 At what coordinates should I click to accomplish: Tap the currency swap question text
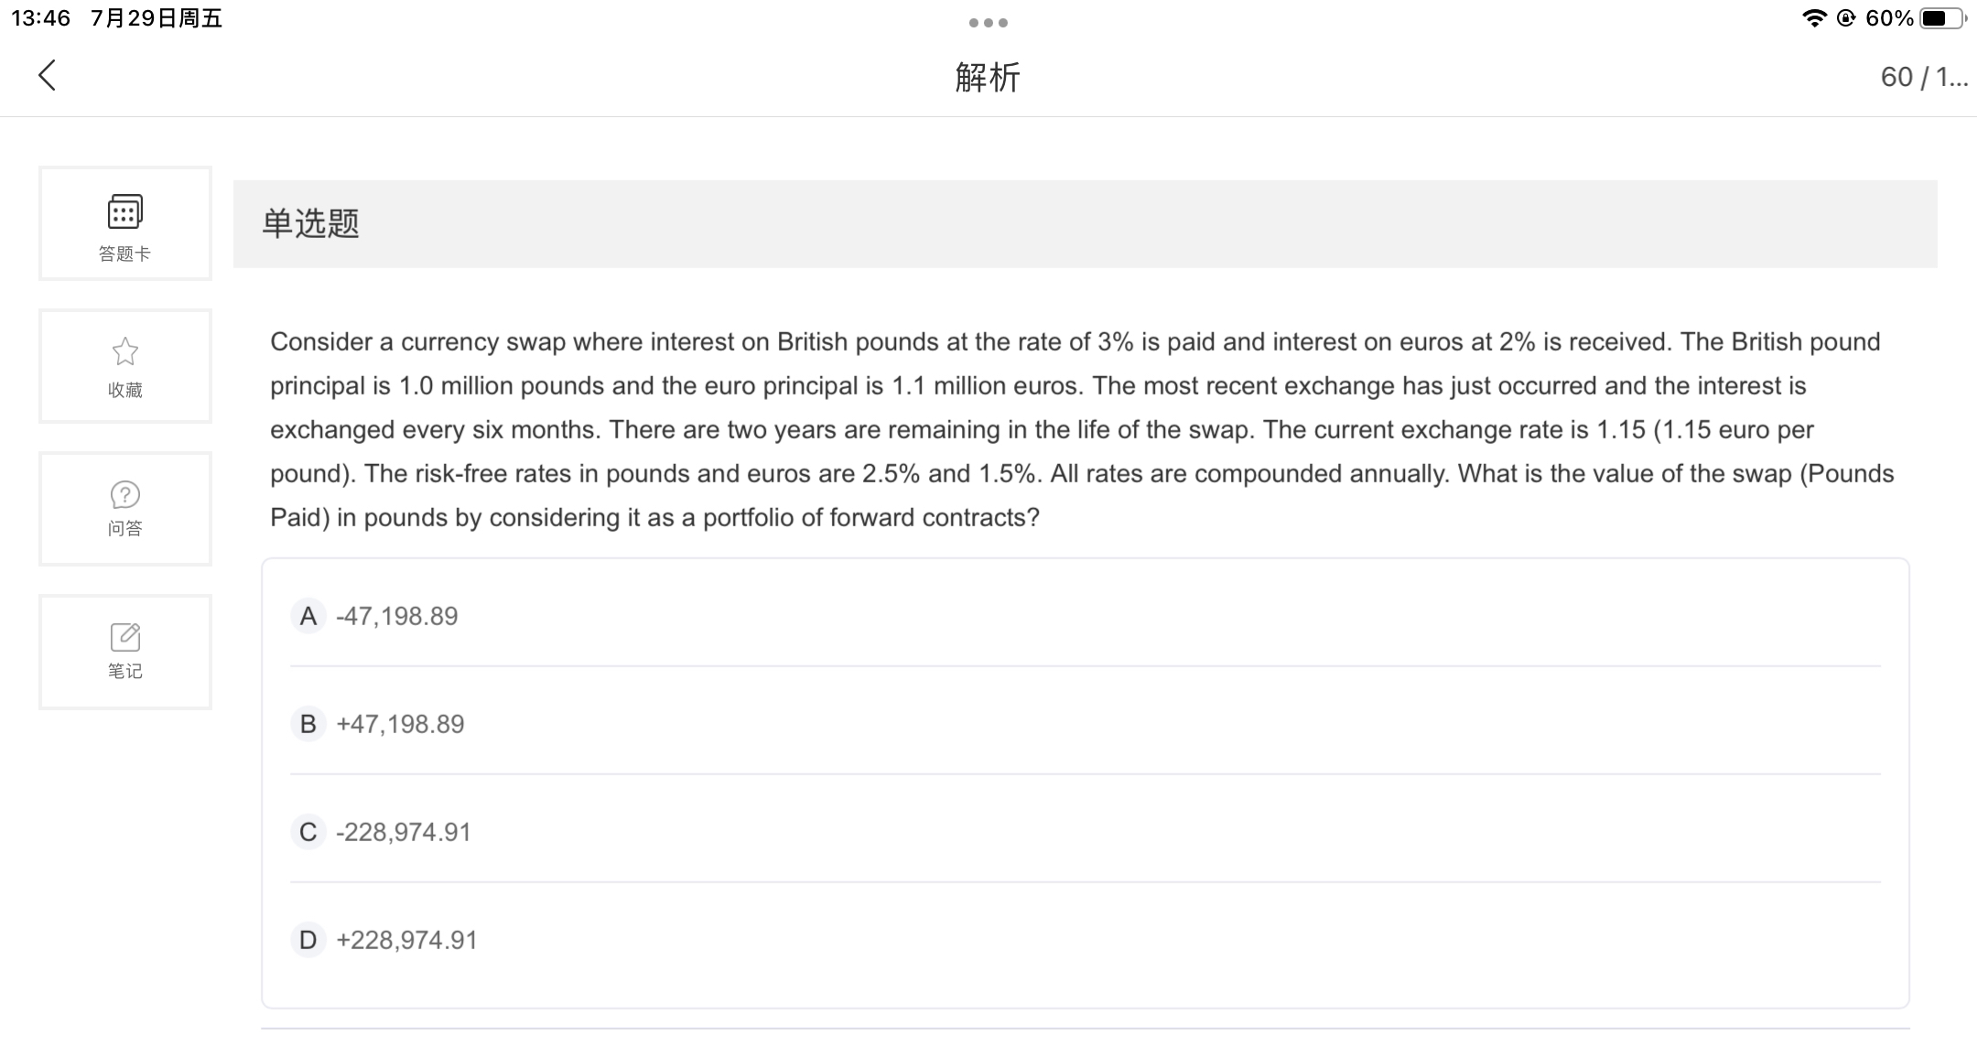(1080, 429)
